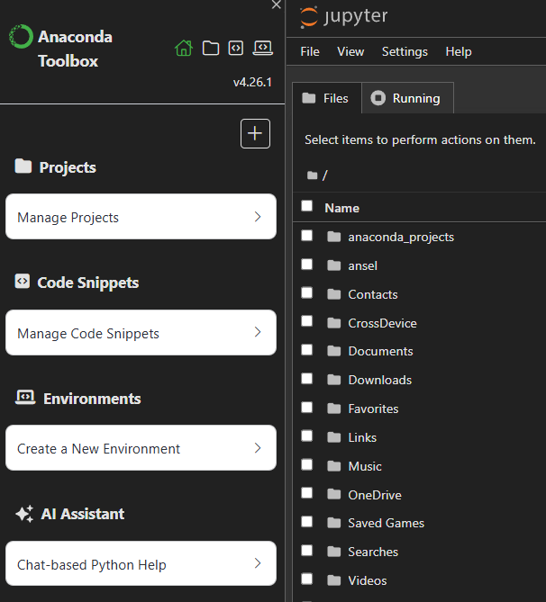Expand Manage Projects chevron arrow

click(x=258, y=217)
